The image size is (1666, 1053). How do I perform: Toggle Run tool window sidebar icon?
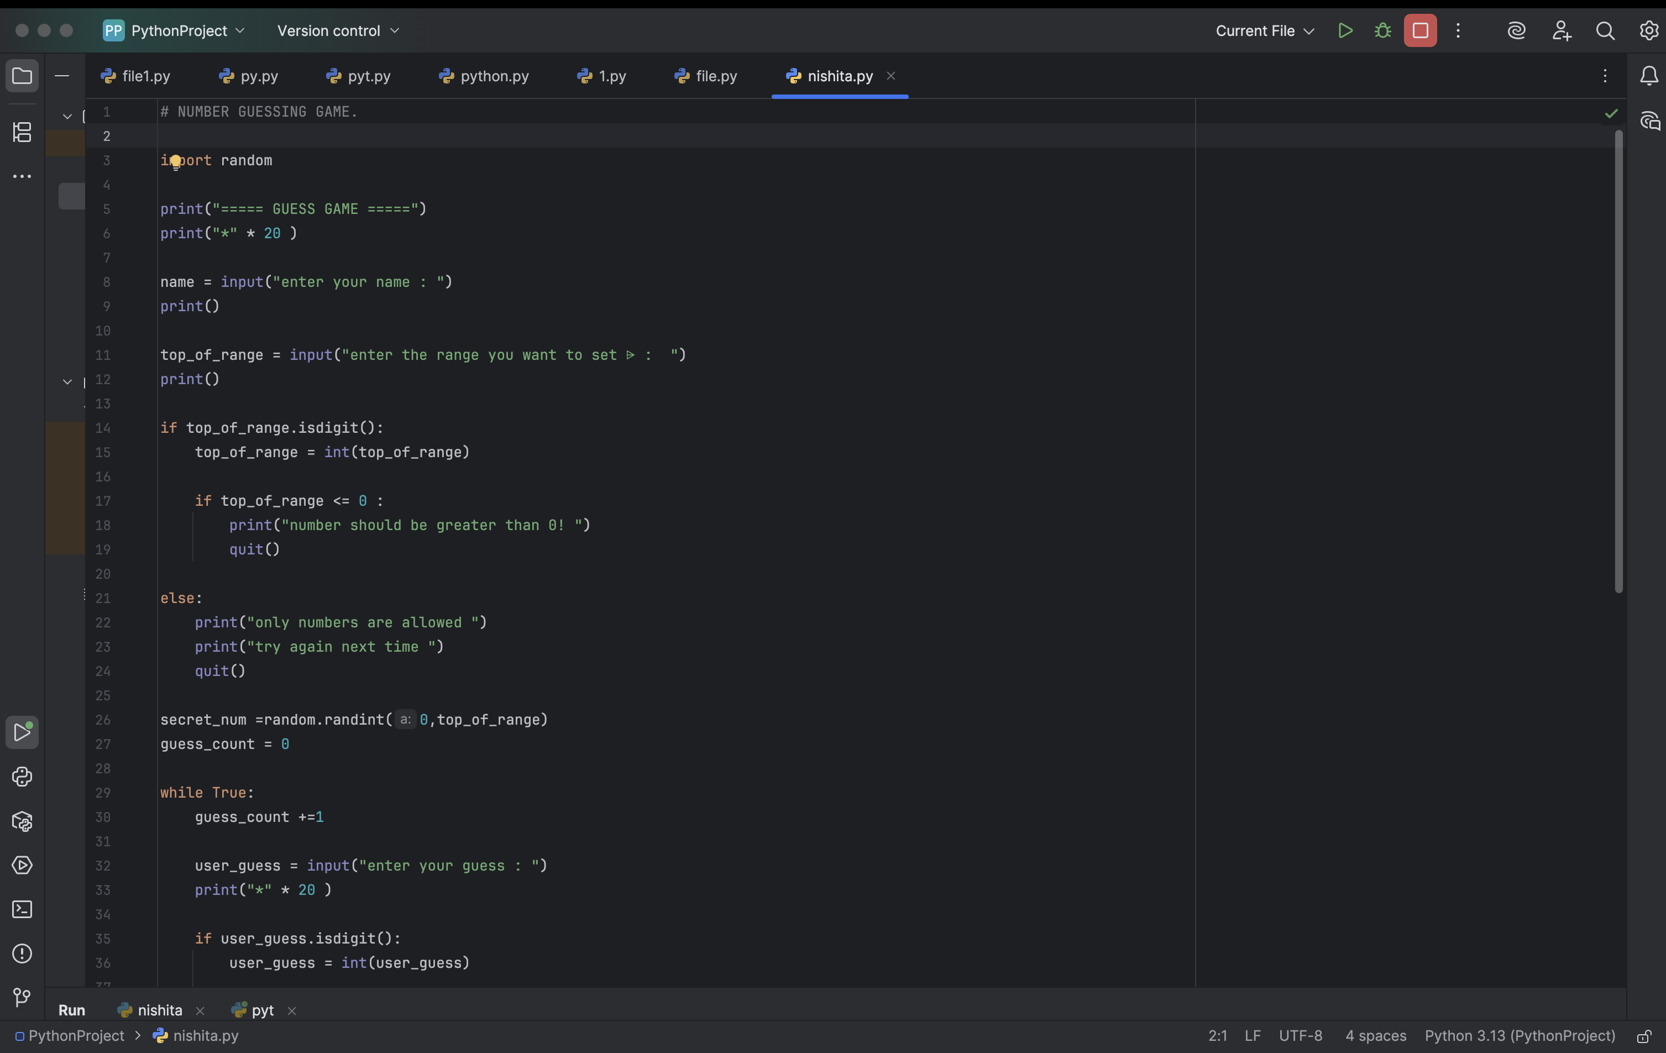22,732
